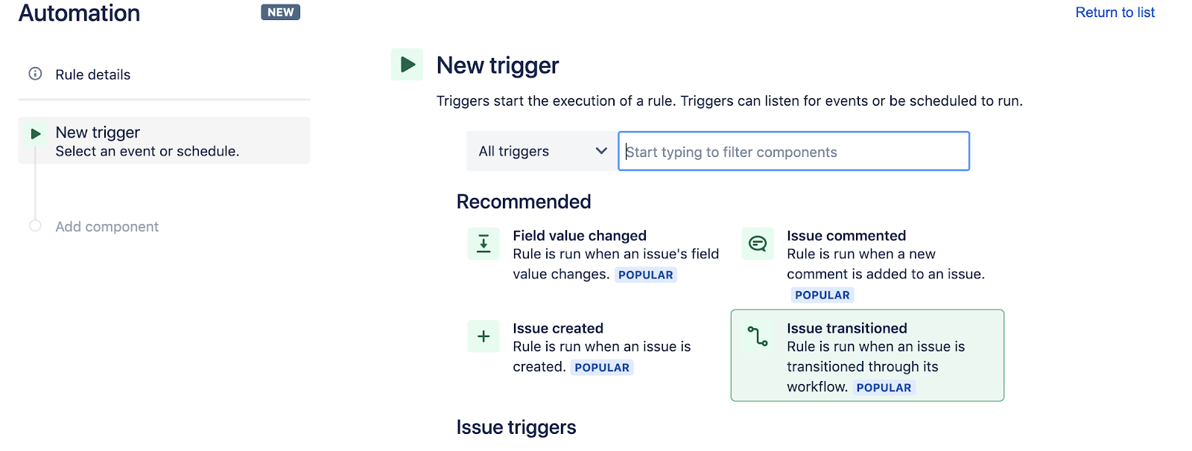Click Add component in the sidebar

click(107, 226)
